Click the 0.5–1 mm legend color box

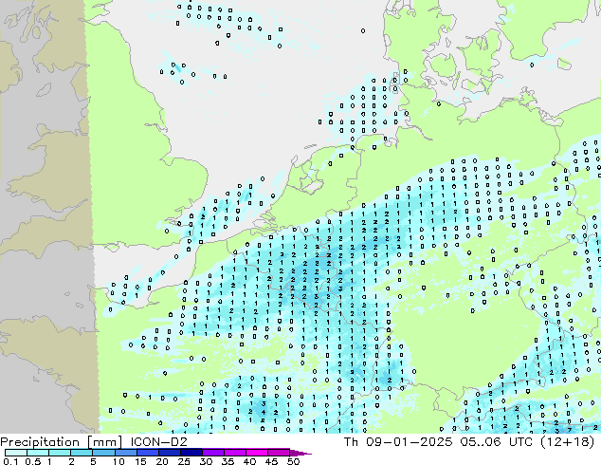(x=38, y=453)
